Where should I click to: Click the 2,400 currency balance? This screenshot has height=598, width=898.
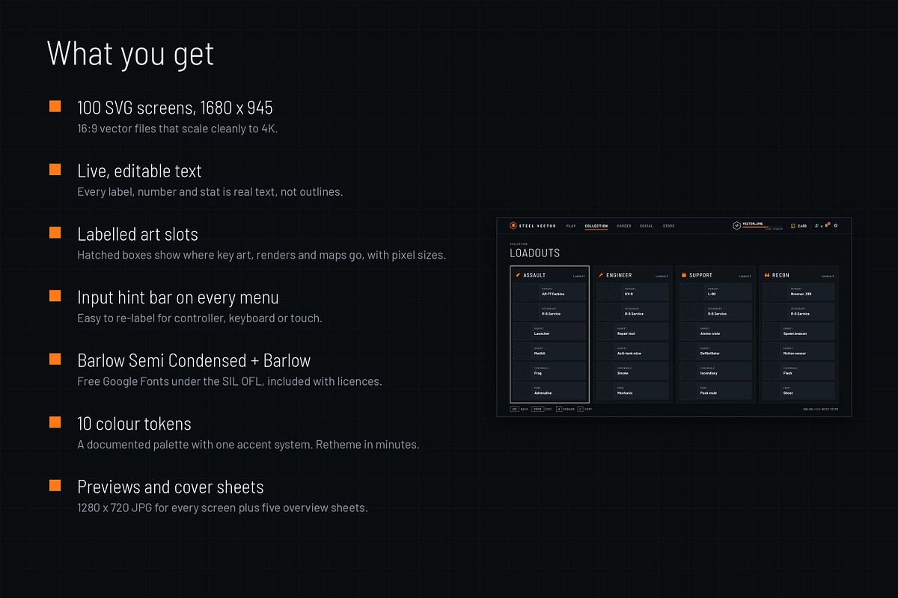(x=802, y=226)
